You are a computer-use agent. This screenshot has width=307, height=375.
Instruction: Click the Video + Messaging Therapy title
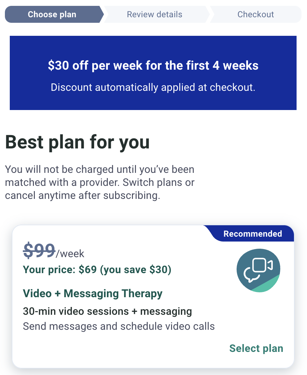[x=93, y=294]
